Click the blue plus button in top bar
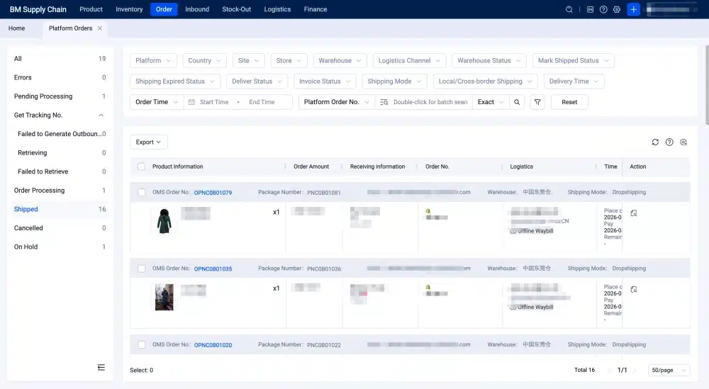Image resolution: width=709 pixels, height=389 pixels. pyautogui.click(x=633, y=9)
